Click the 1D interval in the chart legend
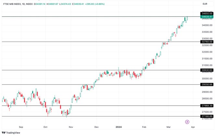This screenshot has height=136, width=216. tap(23, 4)
